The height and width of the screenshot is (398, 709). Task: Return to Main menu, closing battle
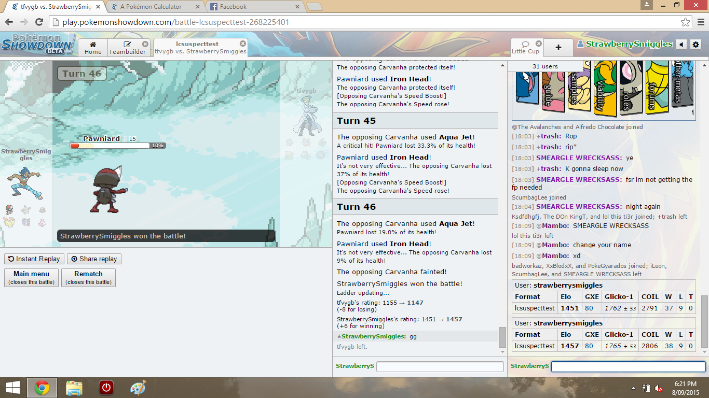(31, 277)
